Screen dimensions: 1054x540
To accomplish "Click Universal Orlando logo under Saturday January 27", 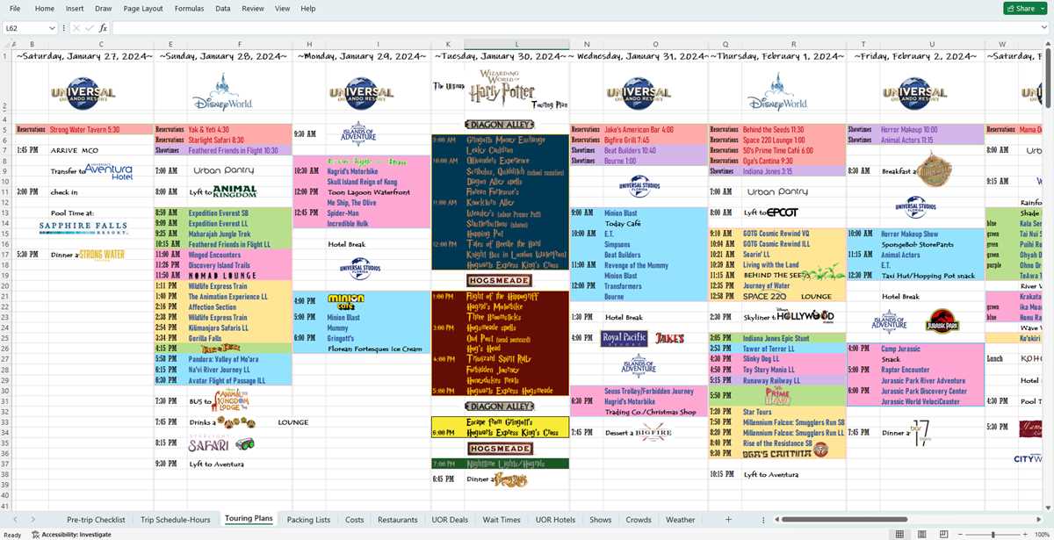I will (x=83, y=91).
